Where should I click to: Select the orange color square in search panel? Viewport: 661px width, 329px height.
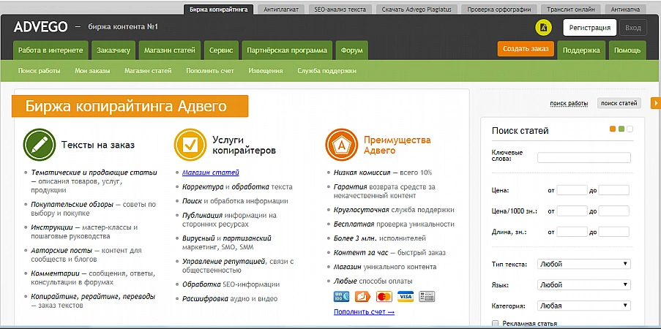pyautogui.click(x=613, y=129)
